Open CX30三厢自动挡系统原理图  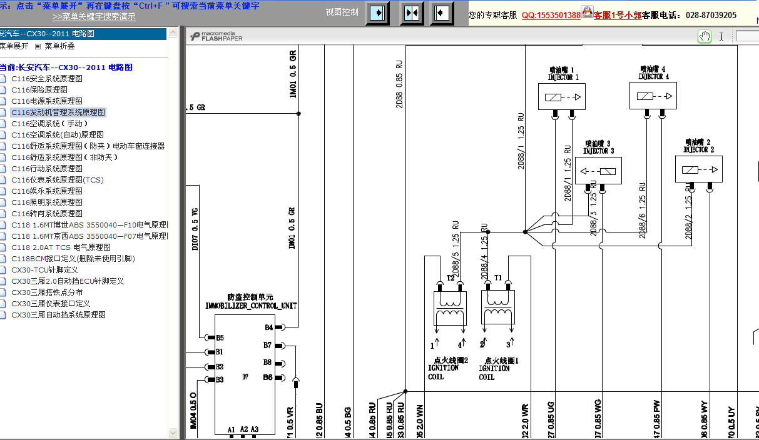58,315
